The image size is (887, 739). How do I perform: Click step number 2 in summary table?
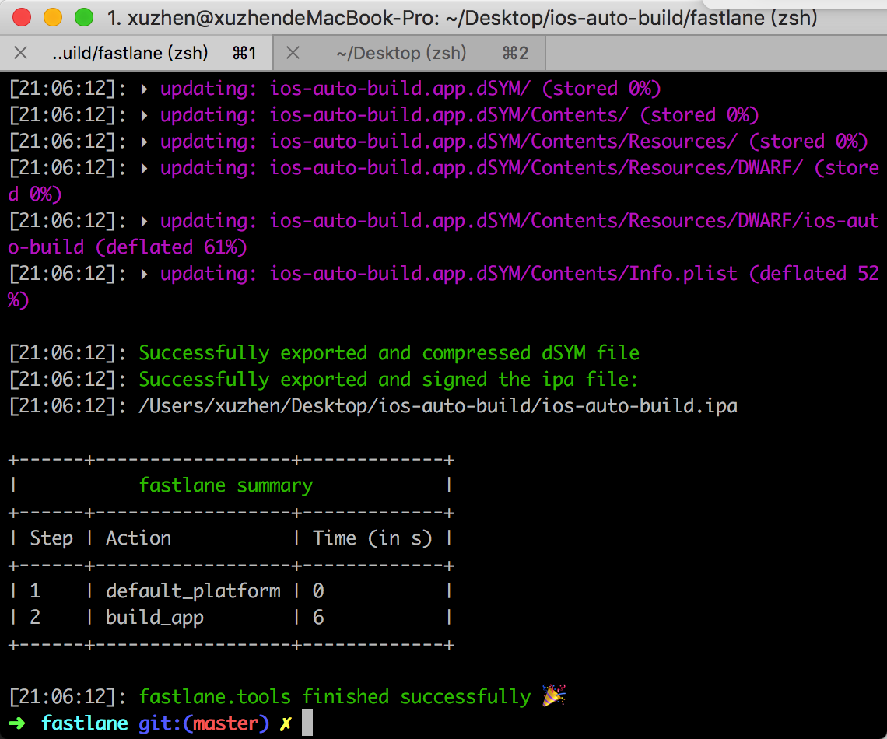(35, 618)
